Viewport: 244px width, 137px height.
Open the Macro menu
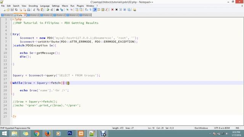(65, 6)
